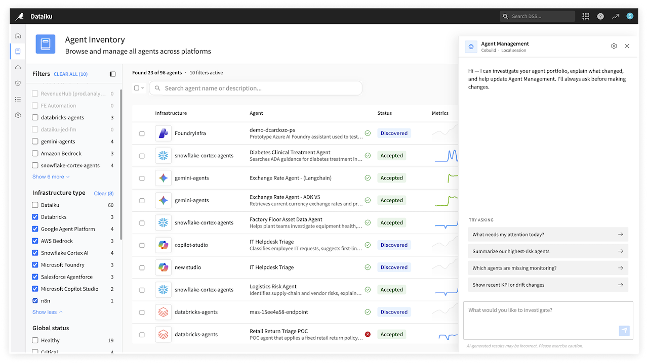The image size is (648, 364).
Task: Click the send message arrow button
Action: 624,331
